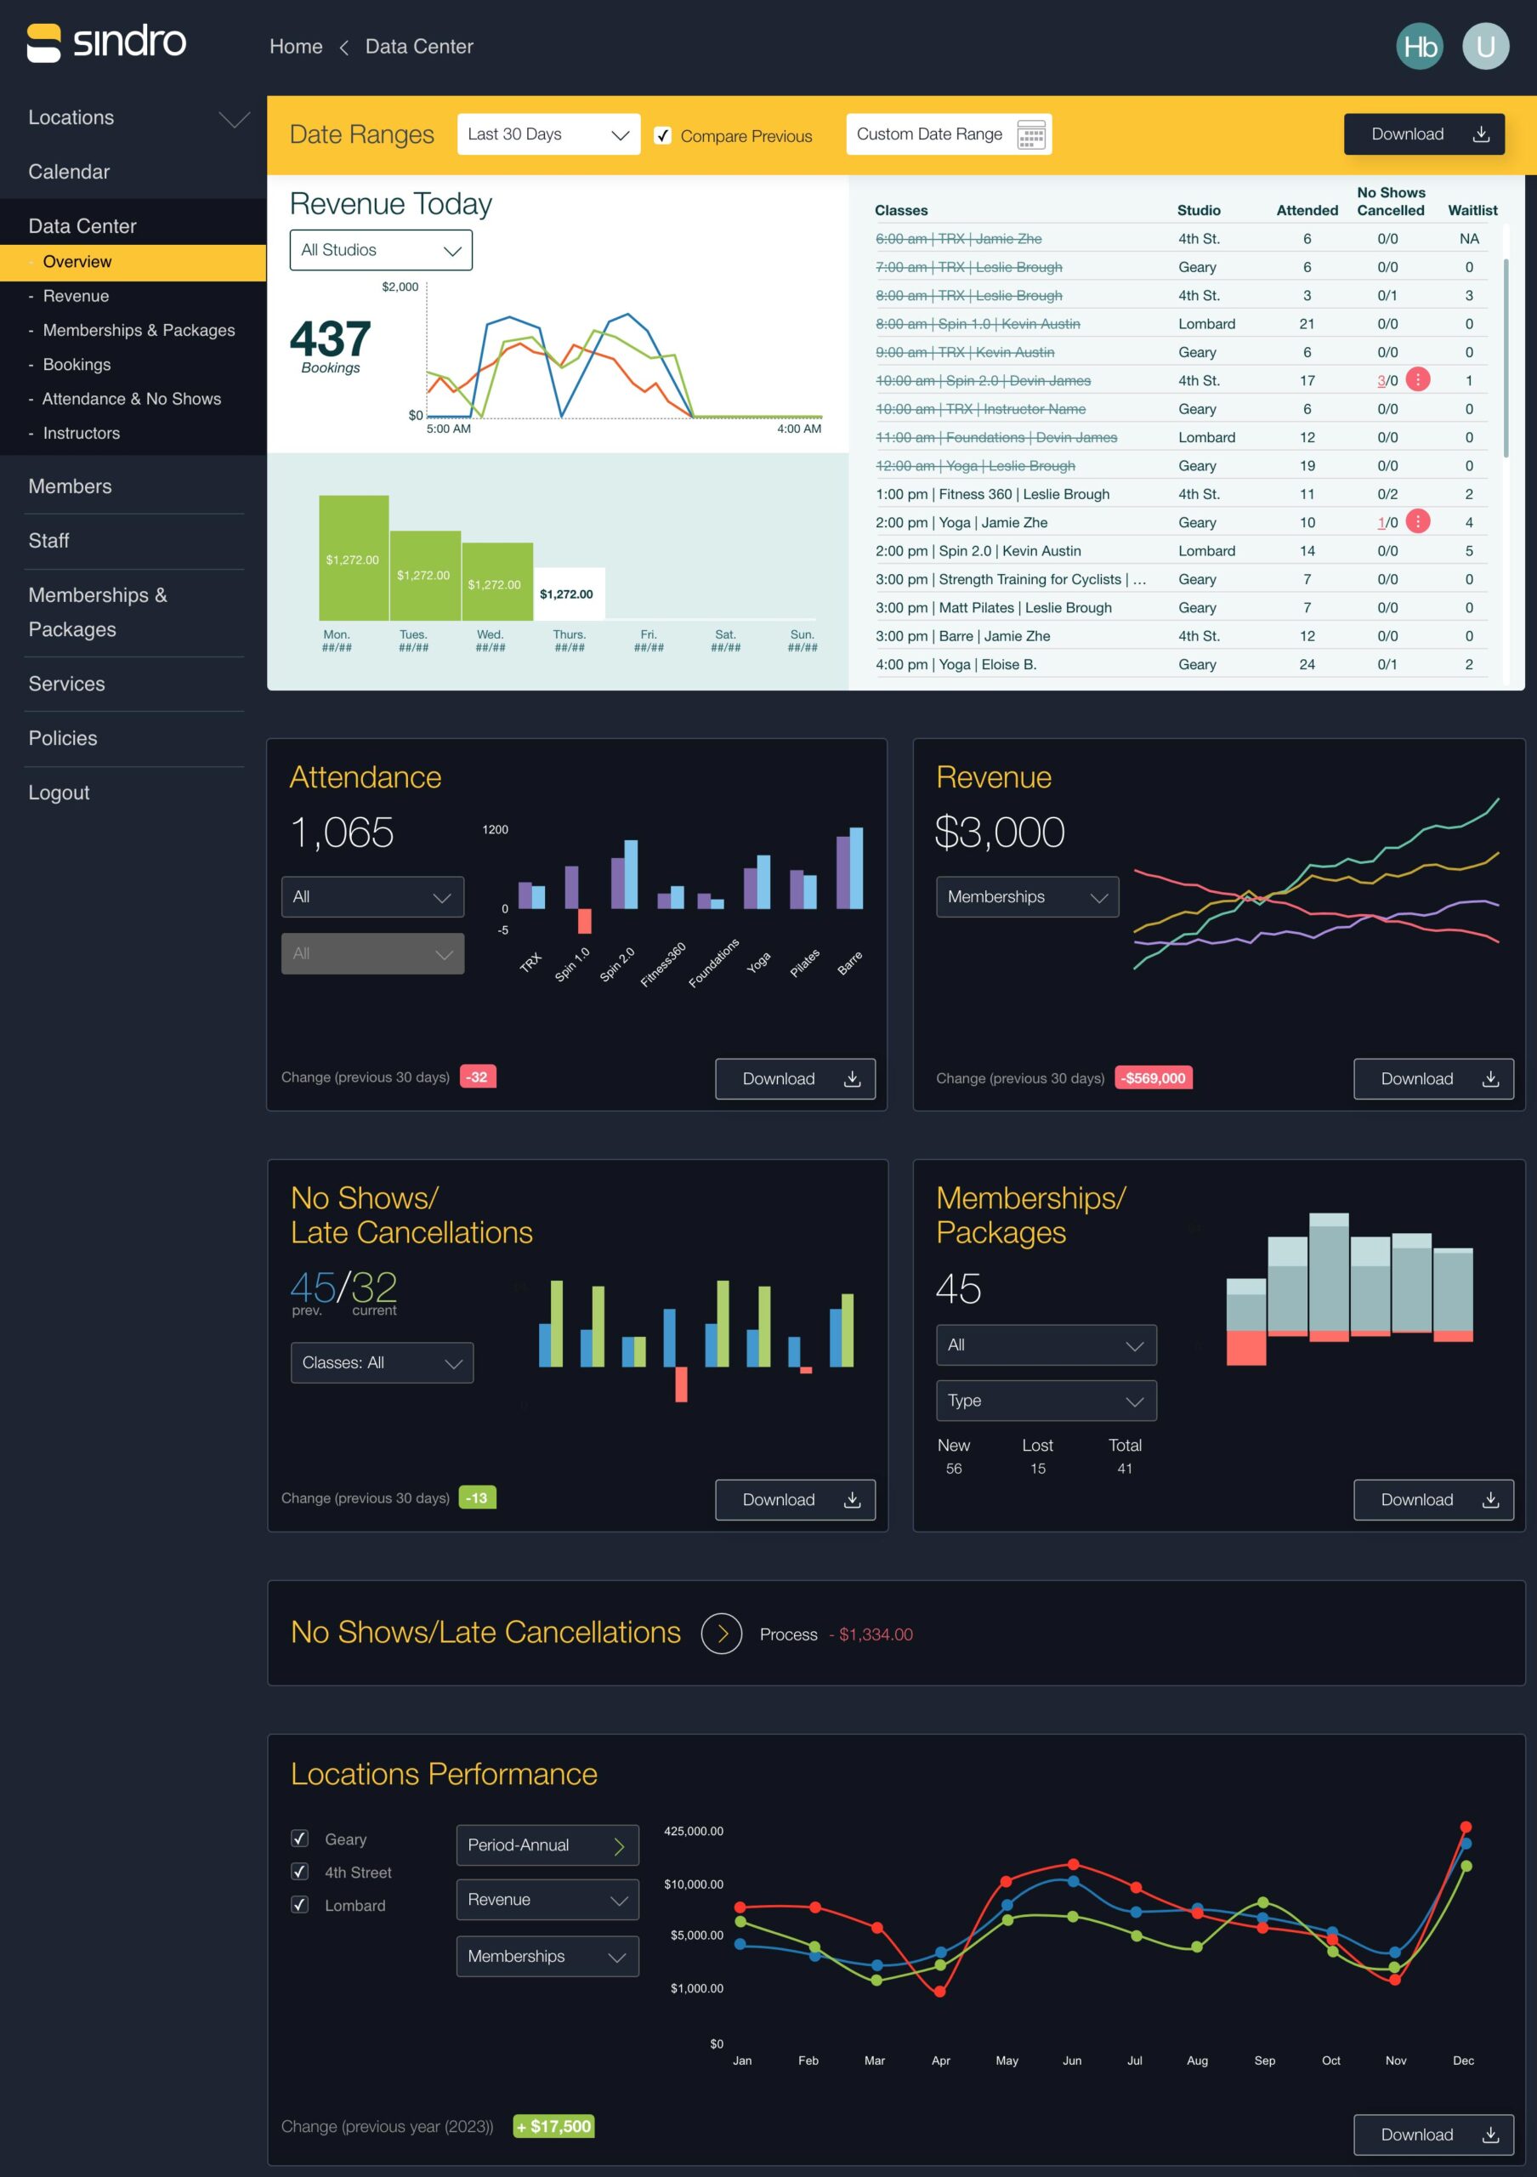Download the Attendance report
The width and height of the screenshot is (1537, 2177).
794,1079
